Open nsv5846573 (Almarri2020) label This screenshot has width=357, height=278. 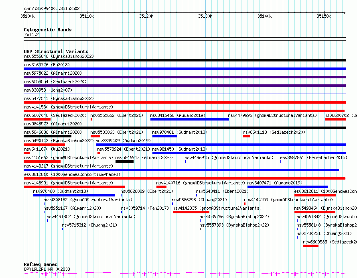pos(53,124)
